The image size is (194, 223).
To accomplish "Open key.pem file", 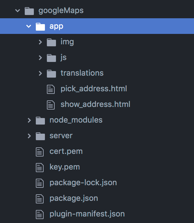I will pos(65,167).
